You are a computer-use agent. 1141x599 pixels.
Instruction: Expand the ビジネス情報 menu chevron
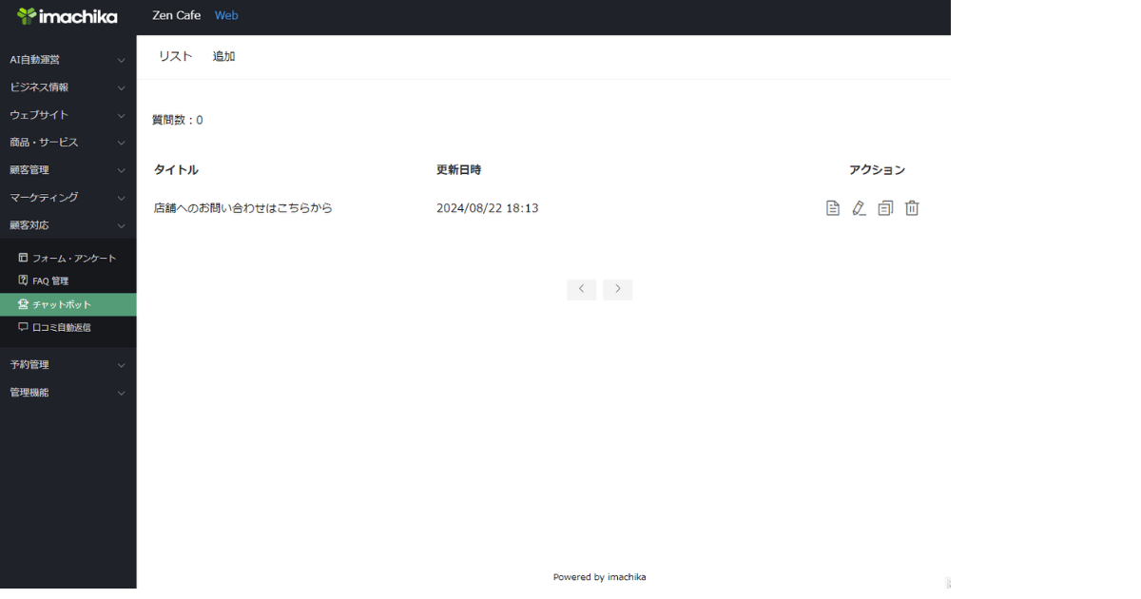[121, 87]
